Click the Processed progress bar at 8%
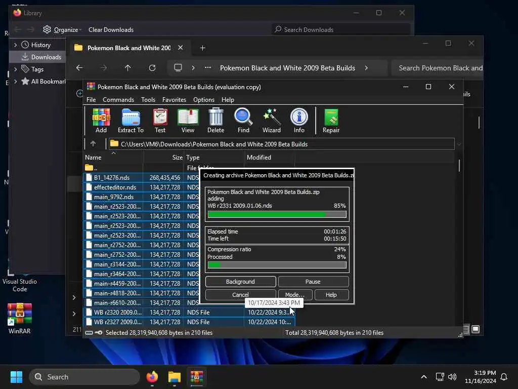The height and width of the screenshot is (389, 518). (x=277, y=265)
